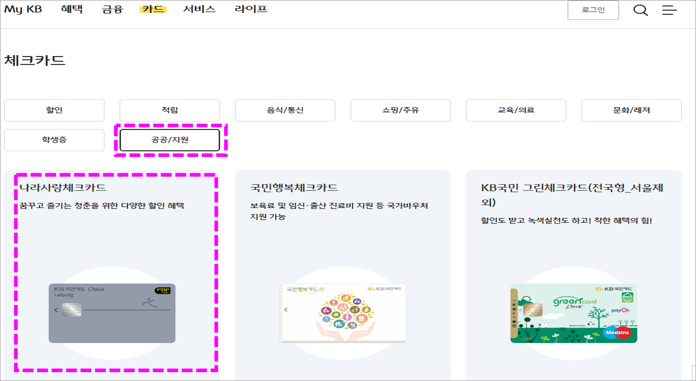Open the 서비스 menu

(199, 9)
